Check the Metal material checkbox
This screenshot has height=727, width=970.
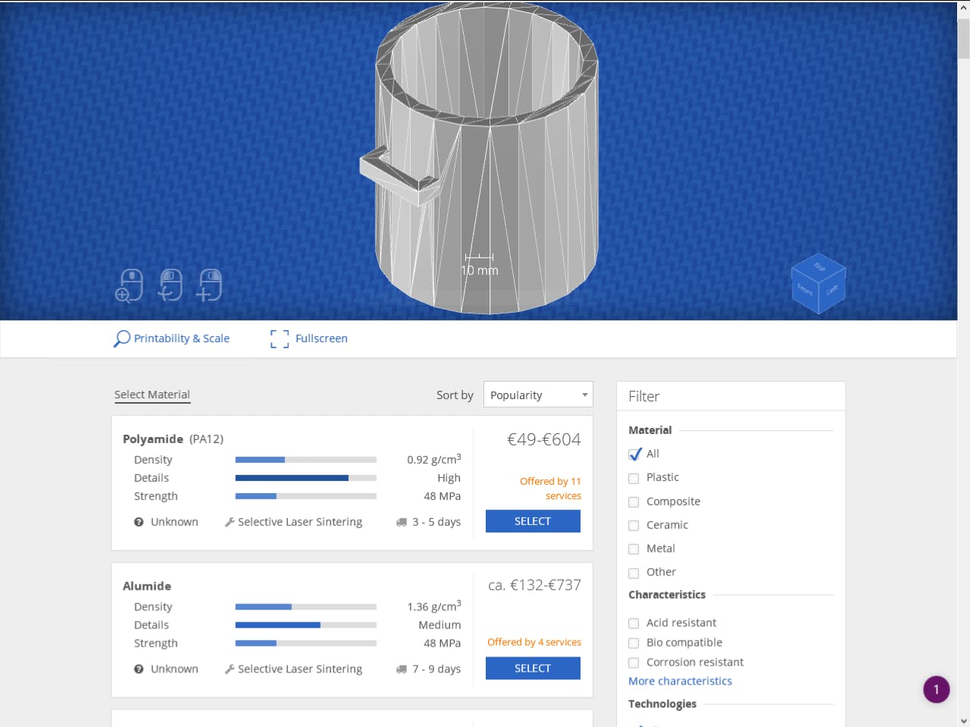(x=634, y=549)
